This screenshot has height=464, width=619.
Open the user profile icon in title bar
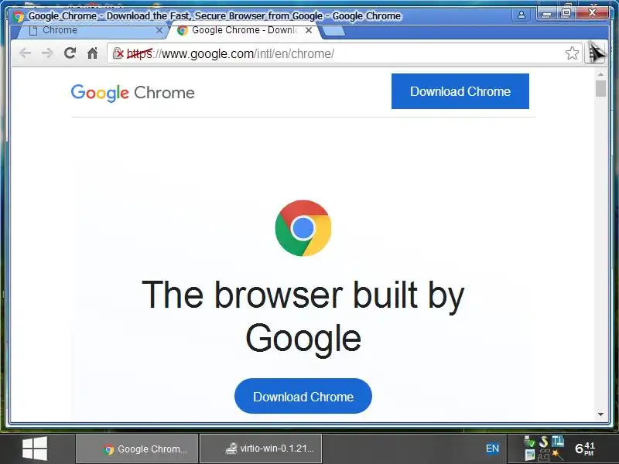(521, 15)
